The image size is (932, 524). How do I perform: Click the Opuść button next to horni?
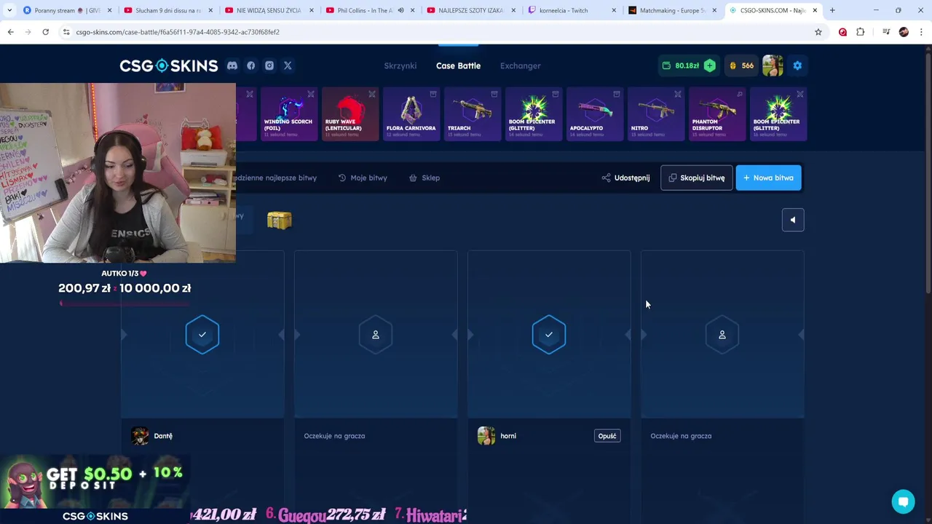(x=607, y=436)
